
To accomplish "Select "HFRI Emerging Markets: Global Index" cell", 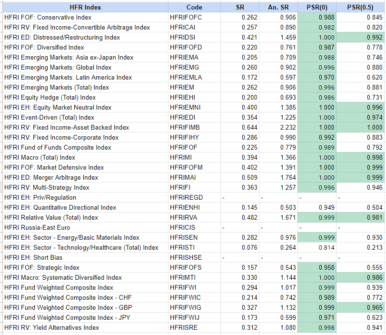I will (x=85, y=68).
